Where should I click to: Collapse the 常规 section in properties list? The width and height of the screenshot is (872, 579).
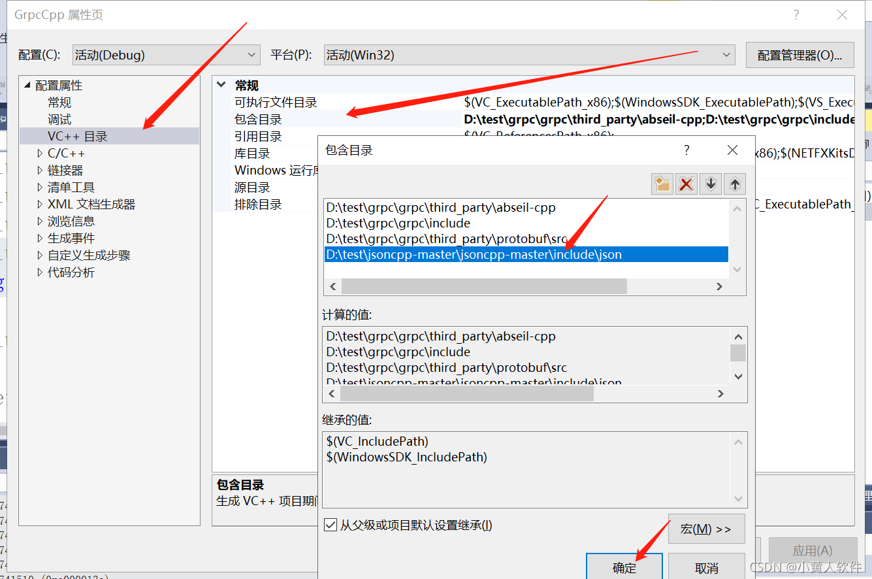click(219, 85)
